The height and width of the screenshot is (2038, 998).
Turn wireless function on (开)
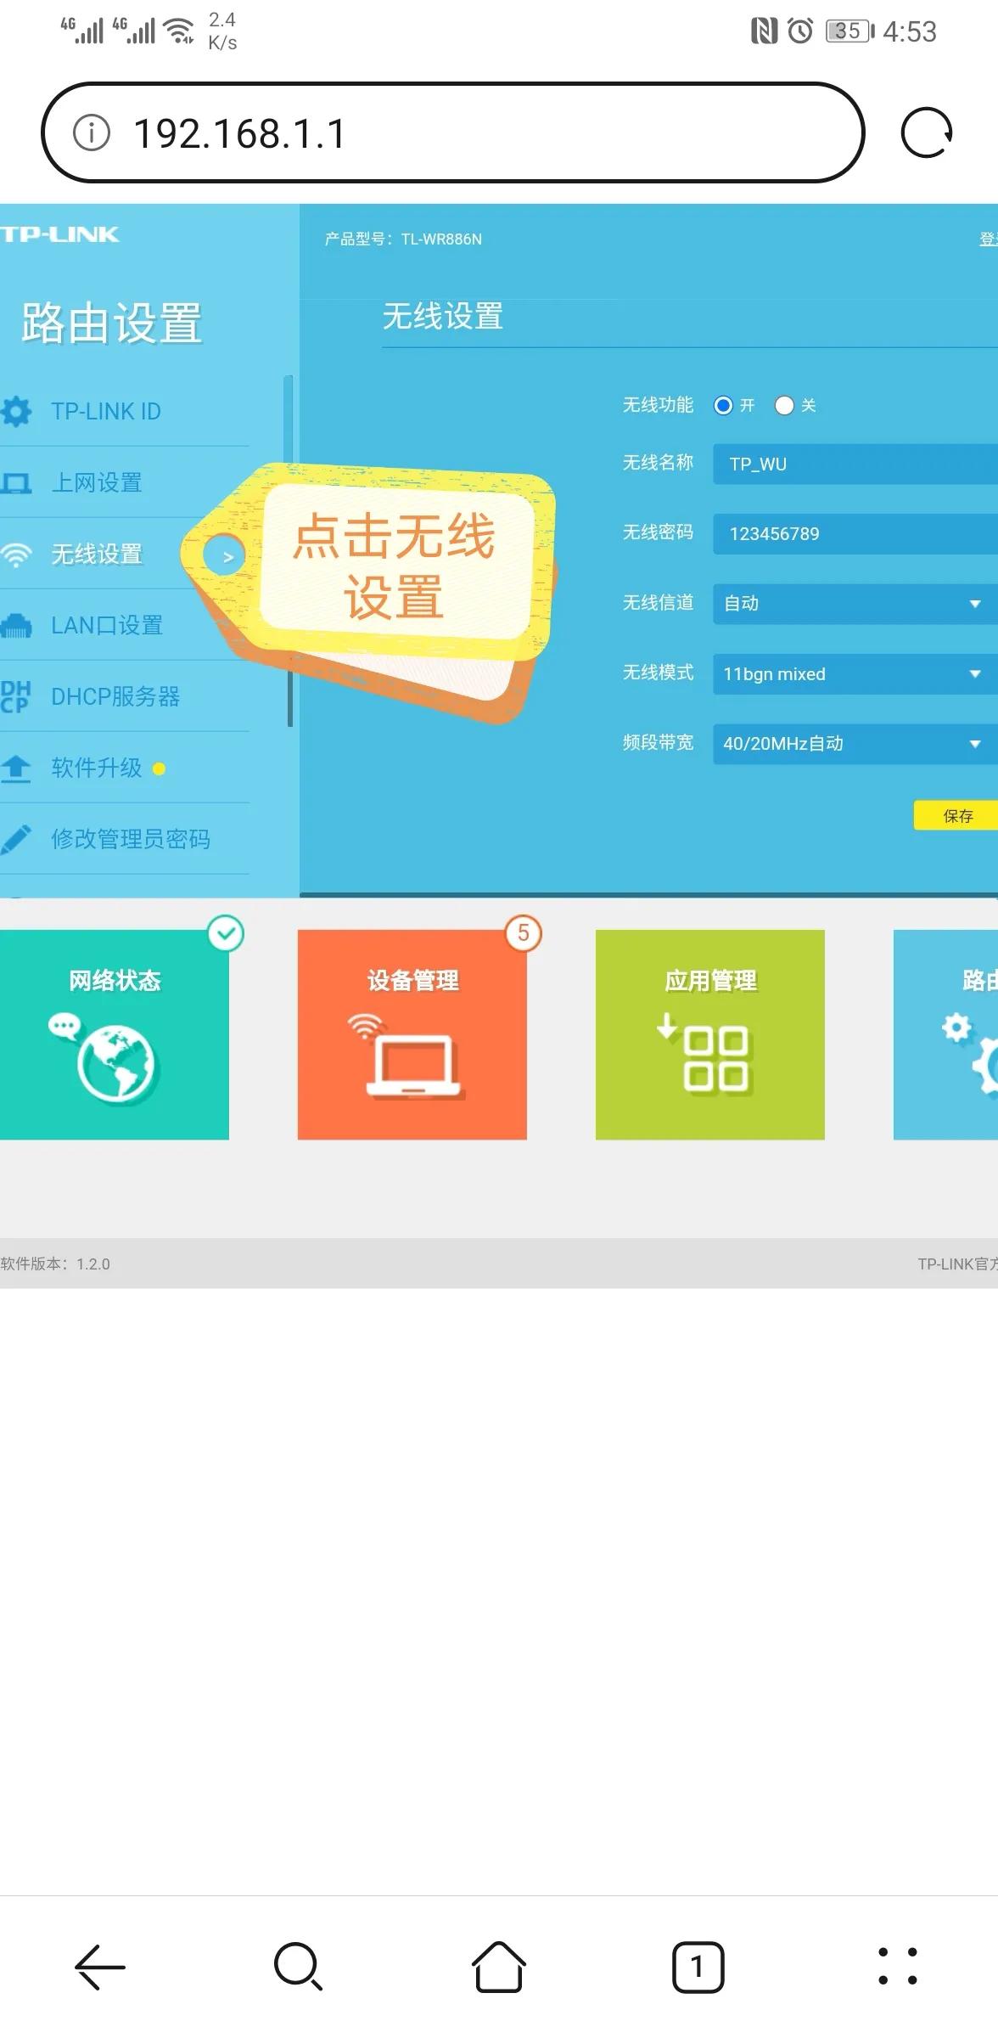[x=723, y=405]
